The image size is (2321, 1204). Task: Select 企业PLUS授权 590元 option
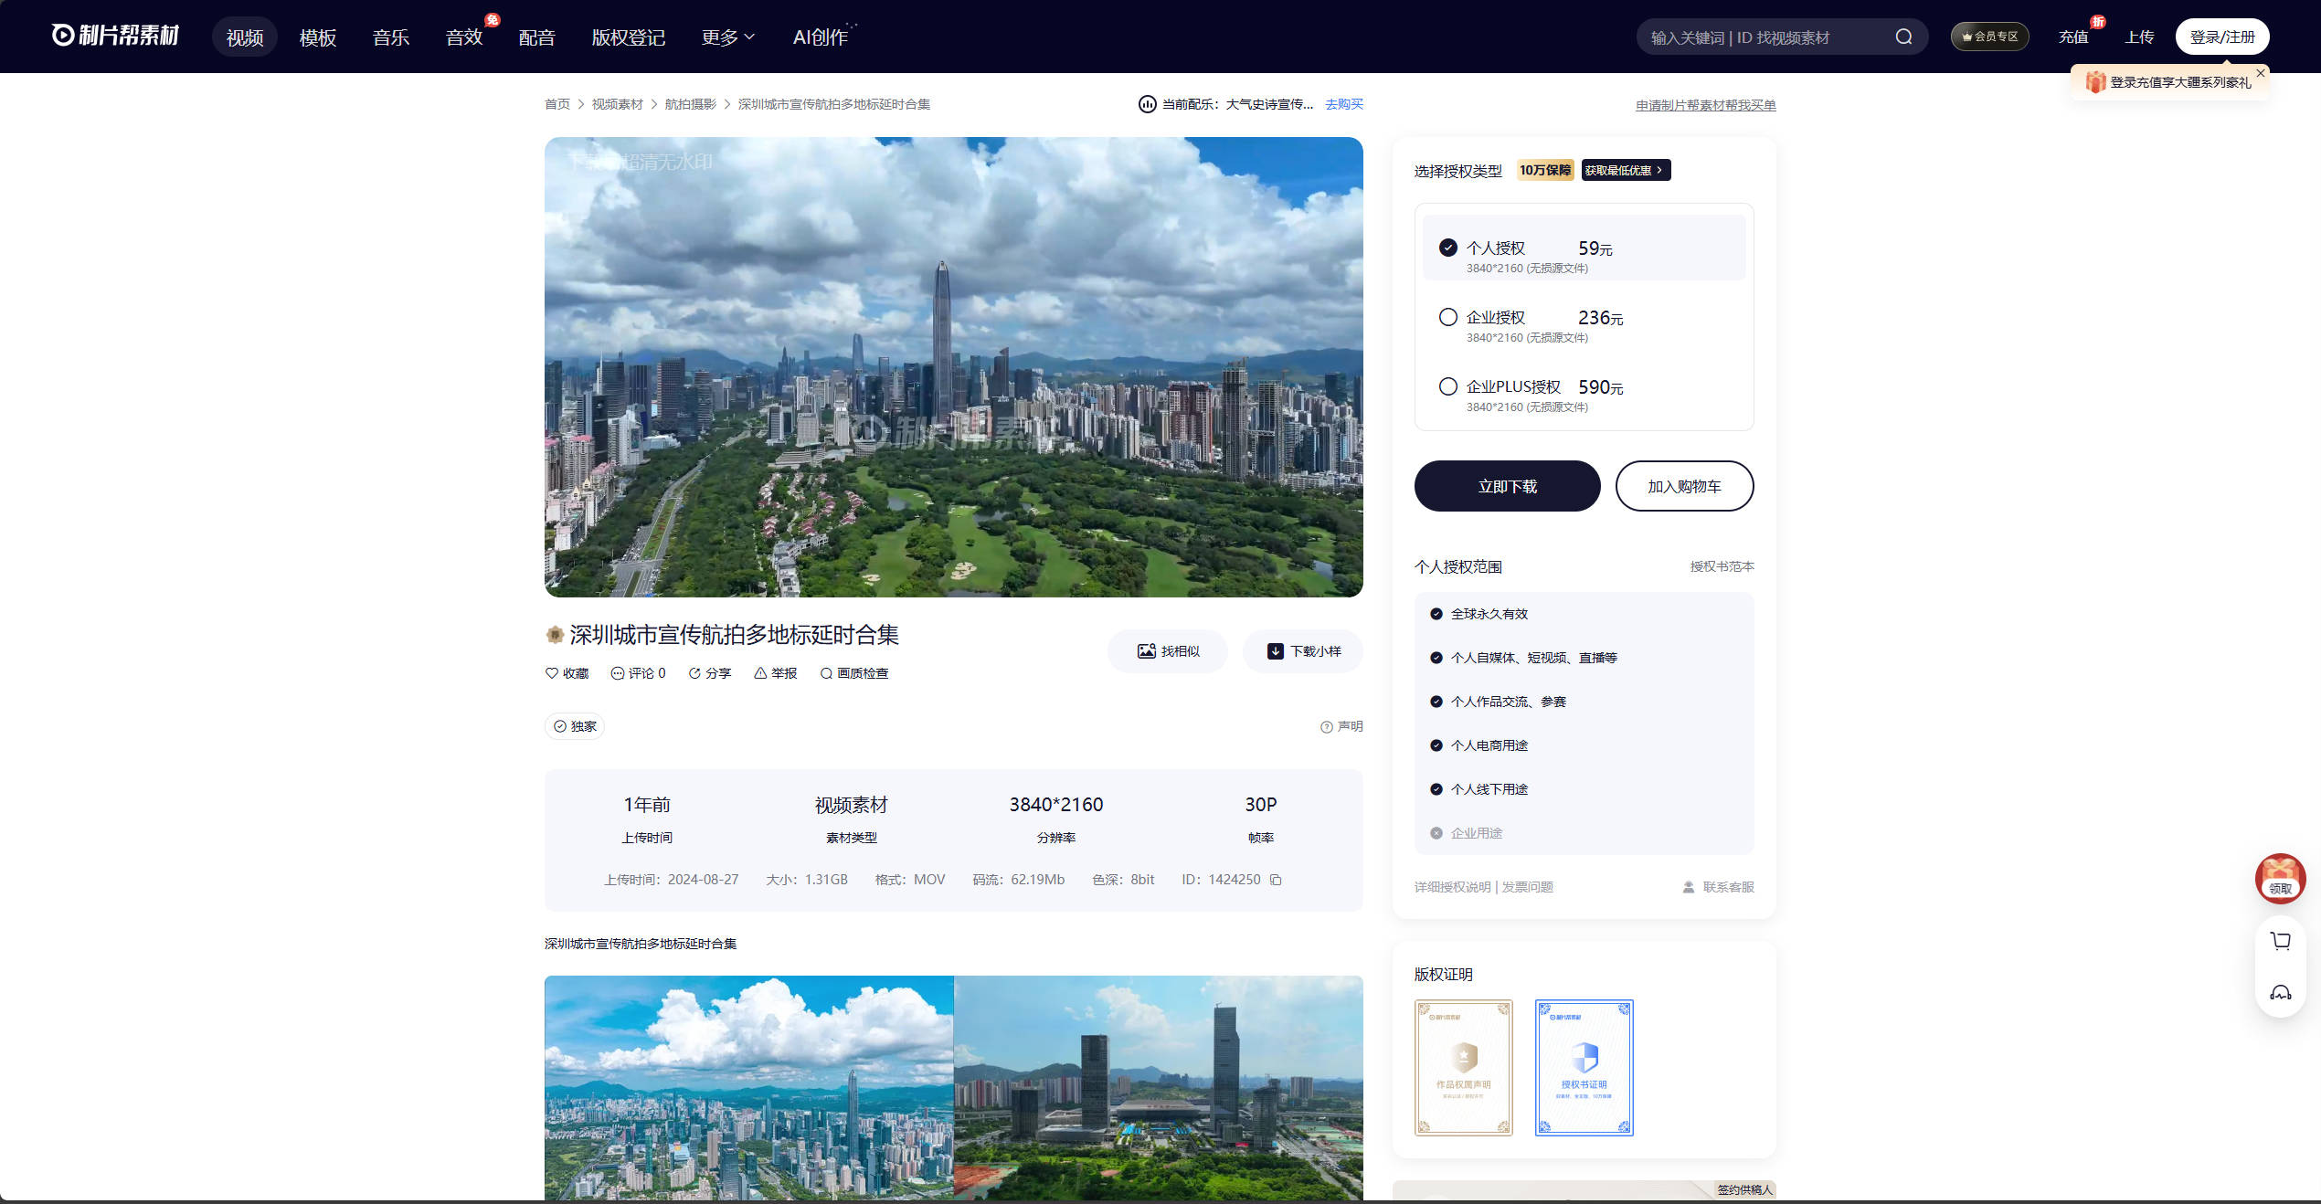tap(1448, 386)
